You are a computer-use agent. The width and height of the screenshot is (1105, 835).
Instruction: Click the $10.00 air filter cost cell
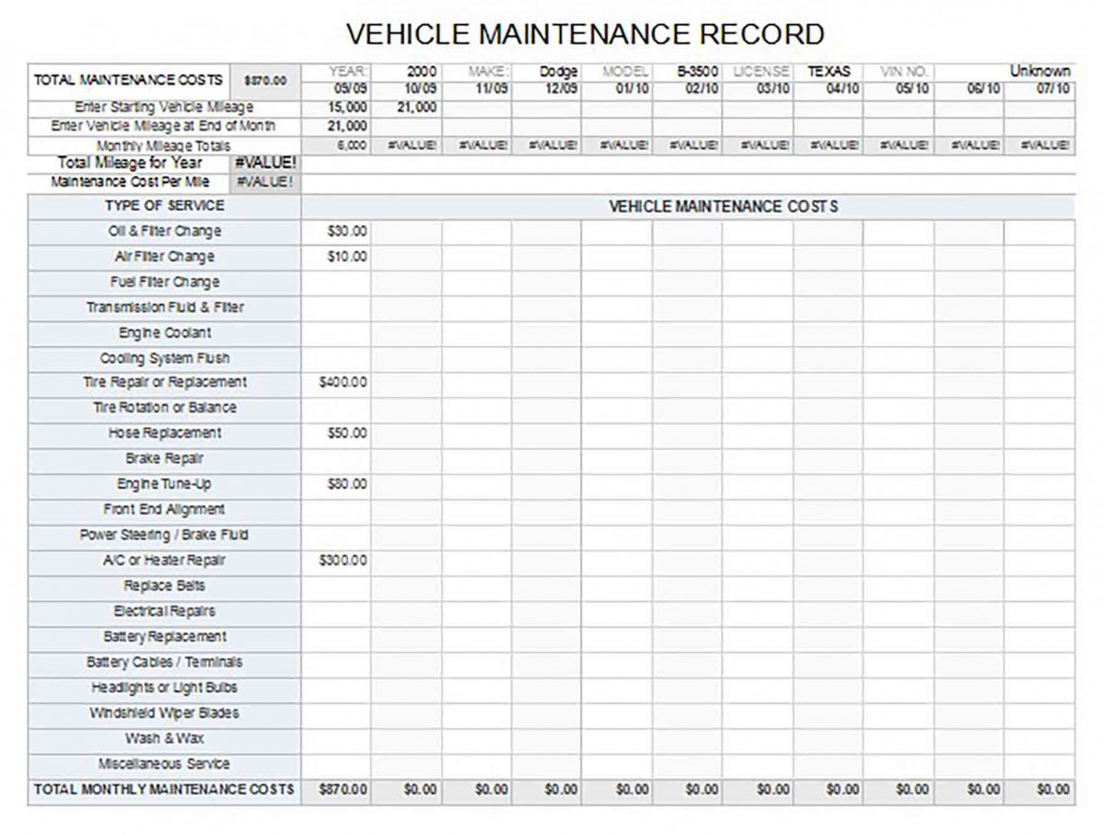click(x=336, y=257)
